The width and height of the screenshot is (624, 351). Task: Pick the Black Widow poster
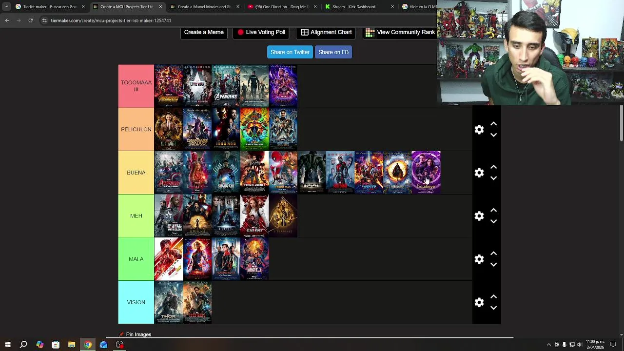254,215
